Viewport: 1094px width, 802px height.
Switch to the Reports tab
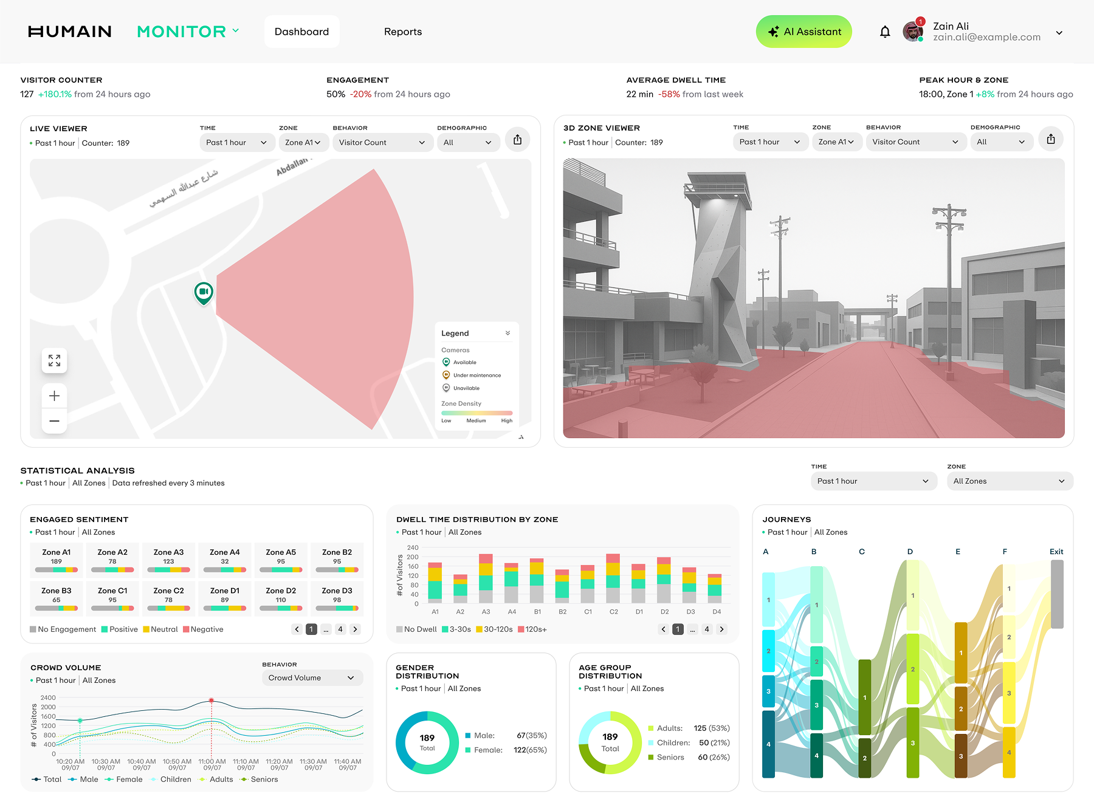tap(402, 31)
